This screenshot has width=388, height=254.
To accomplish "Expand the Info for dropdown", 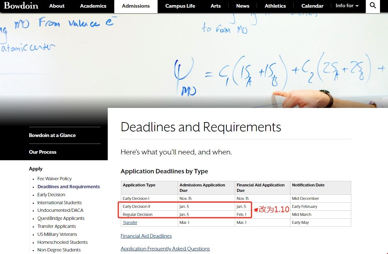I will (x=347, y=6).
